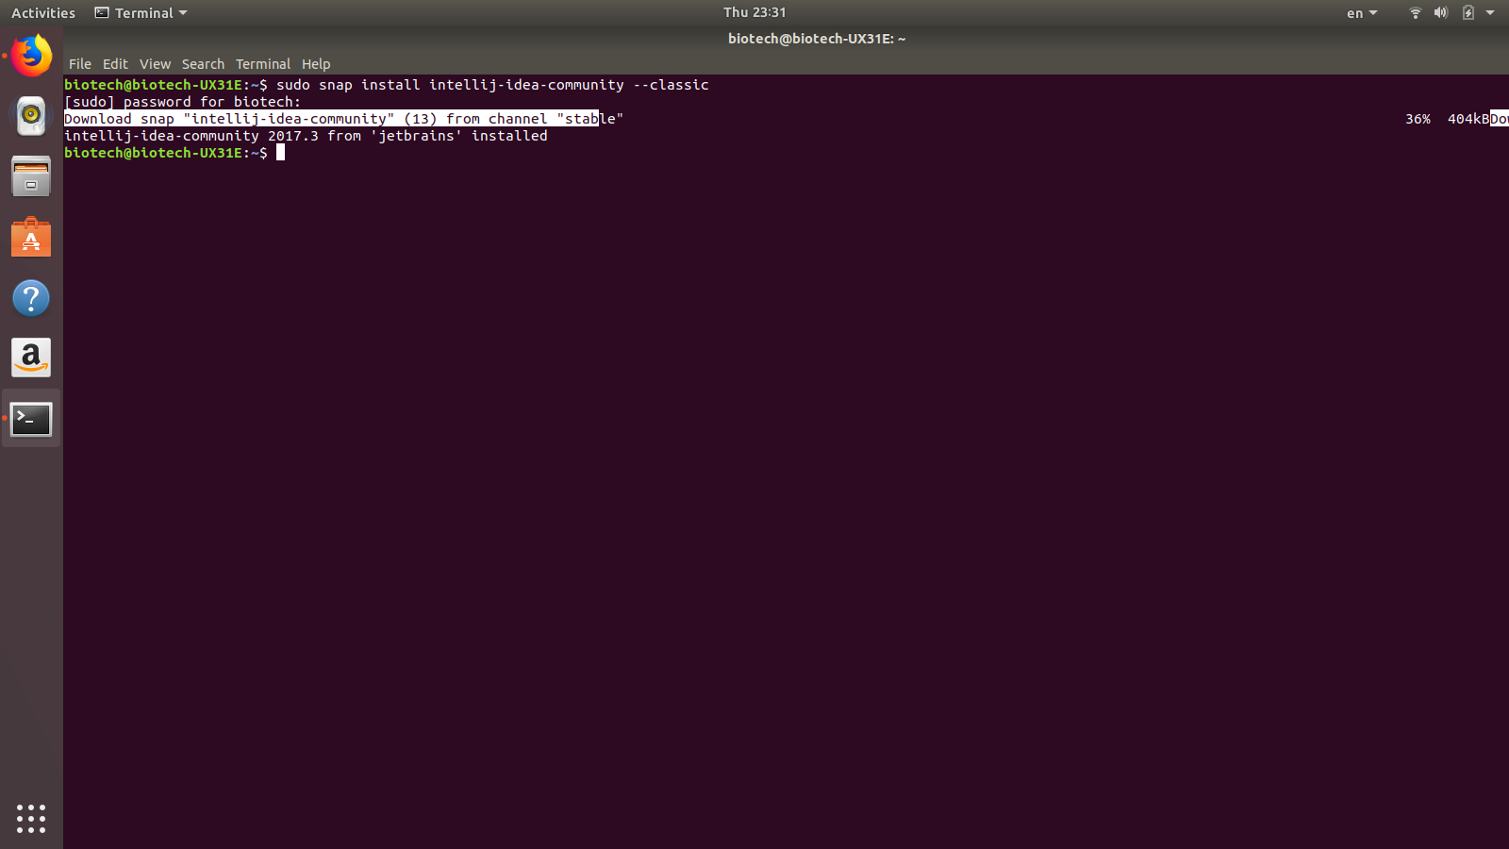Open Firefox from the dock
This screenshot has width=1509, height=849.
[x=31, y=56]
